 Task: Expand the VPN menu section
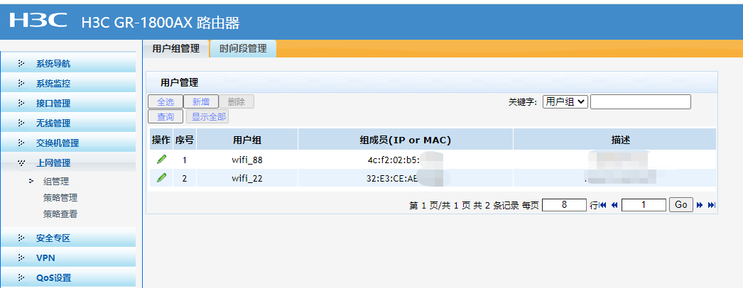45,257
